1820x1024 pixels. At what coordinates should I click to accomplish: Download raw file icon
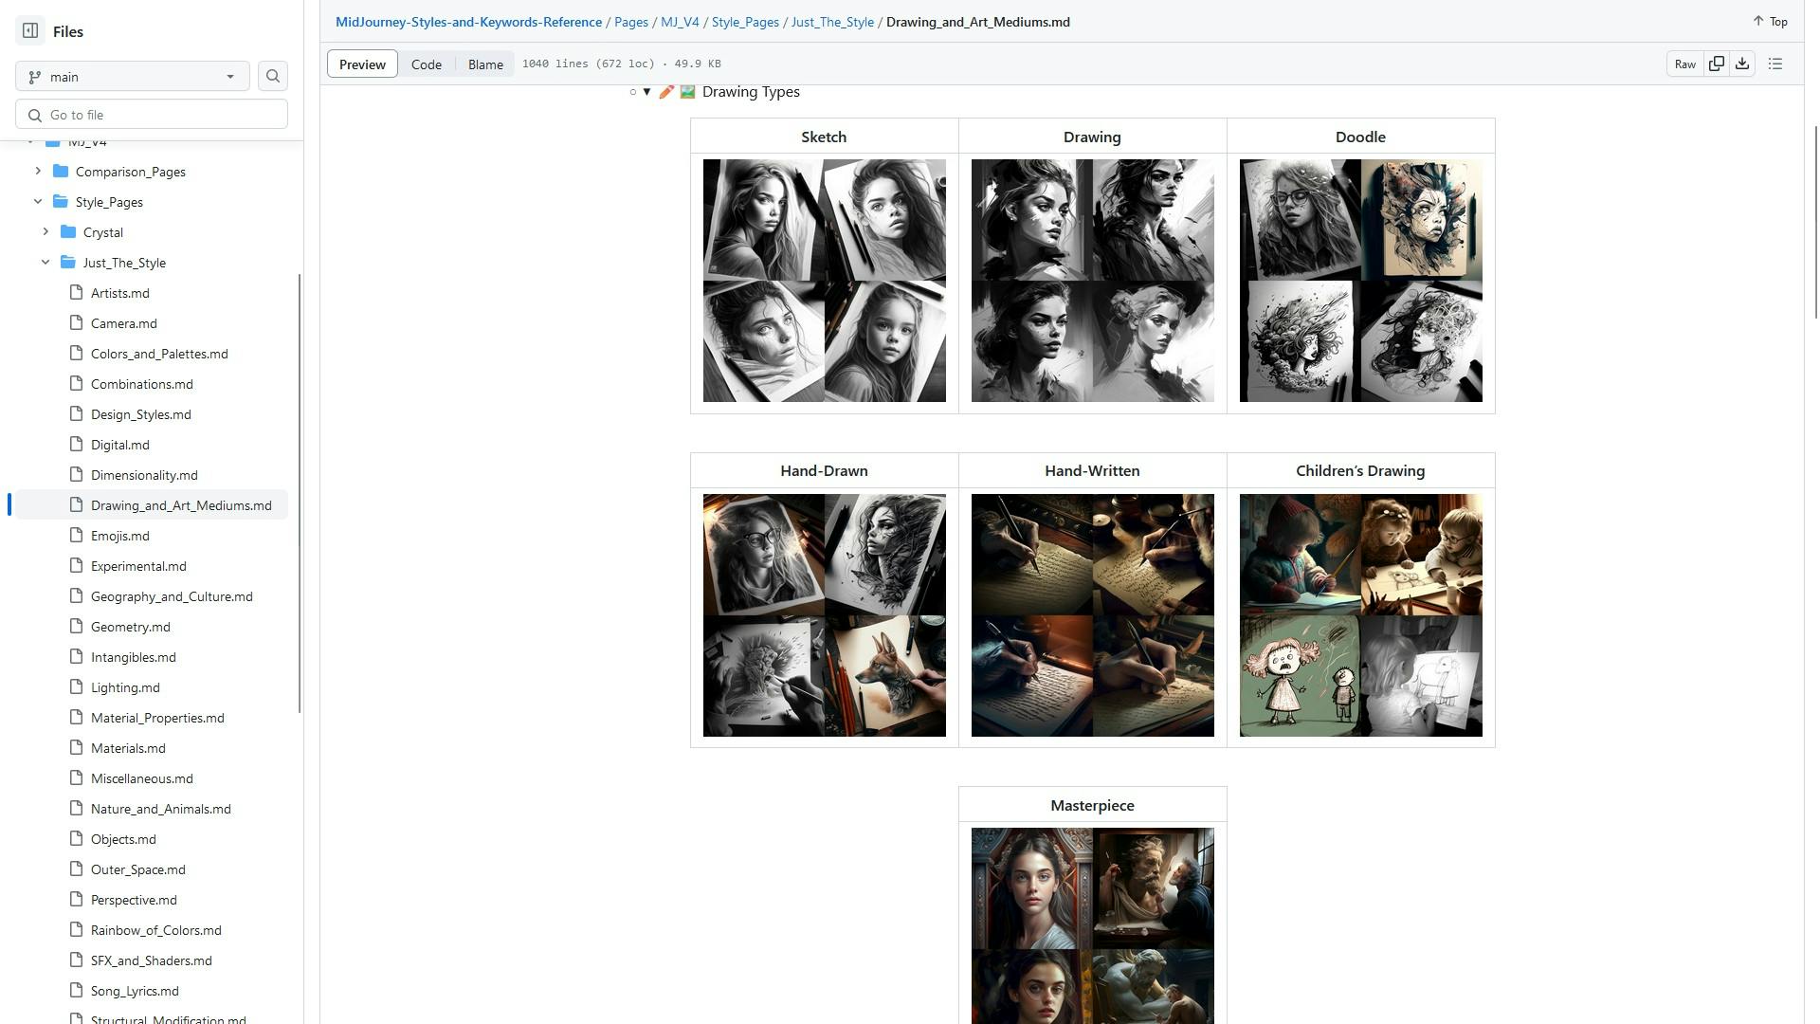(x=1742, y=64)
